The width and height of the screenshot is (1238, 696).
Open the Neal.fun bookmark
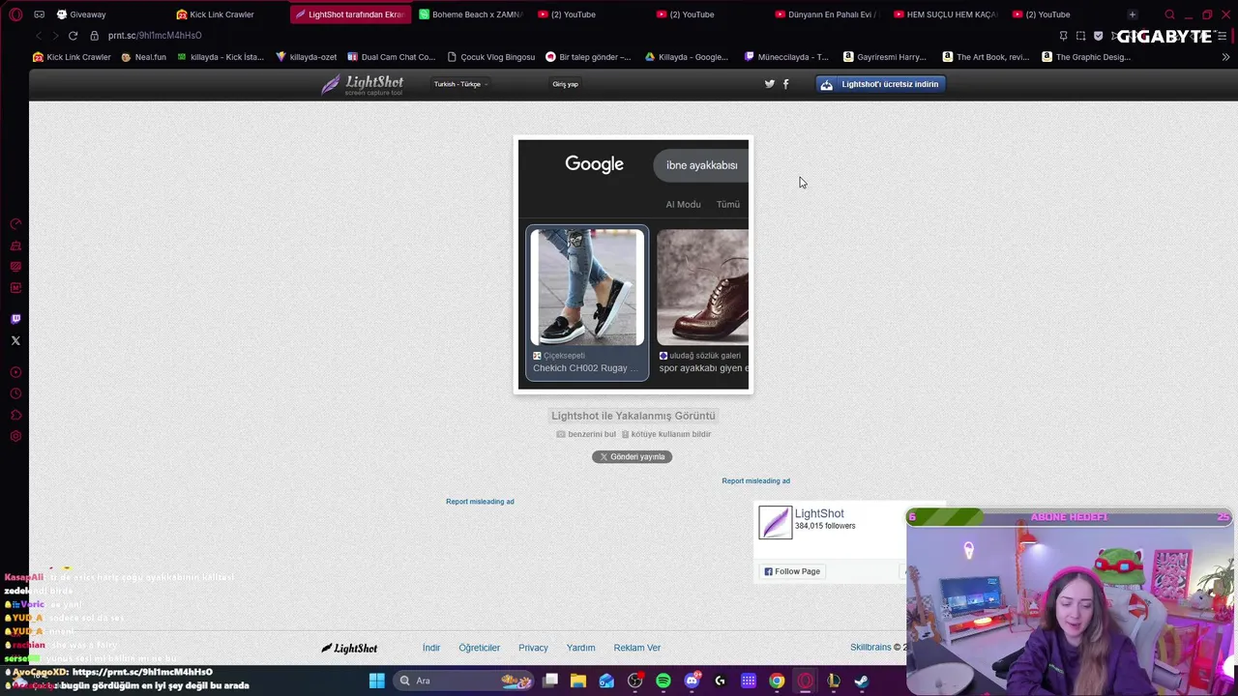tap(143, 57)
